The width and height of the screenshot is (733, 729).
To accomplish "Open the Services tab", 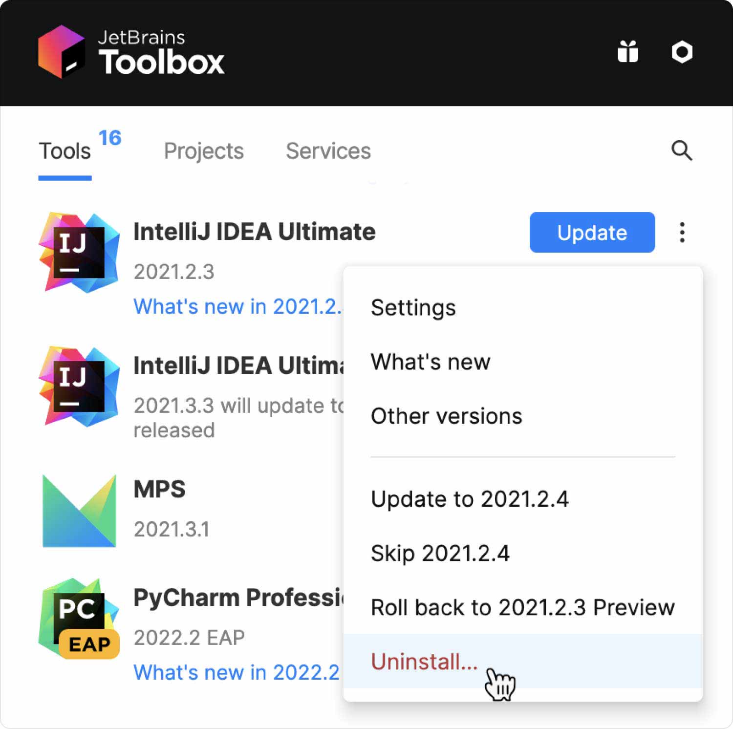I will coord(328,151).
